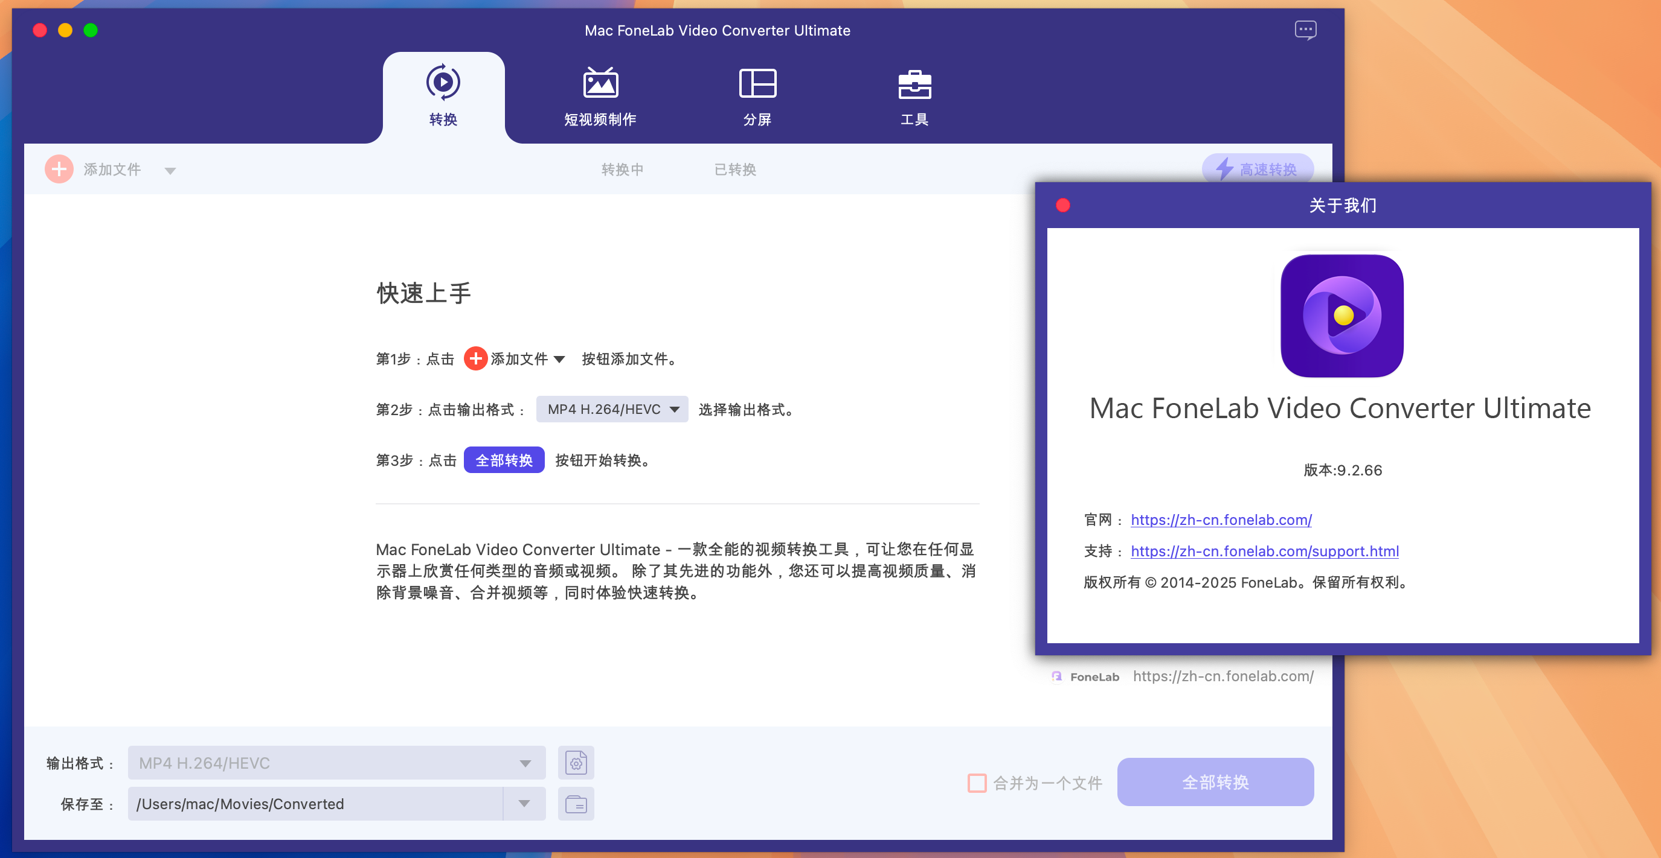Expand the 添加文件 dropdown arrow in toolbar
This screenshot has height=858, width=1661.
(170, 171)
